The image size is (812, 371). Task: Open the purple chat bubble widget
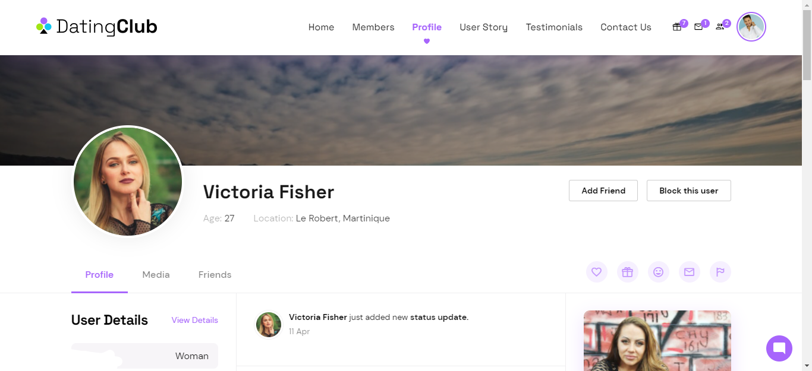tap(779, 348)
